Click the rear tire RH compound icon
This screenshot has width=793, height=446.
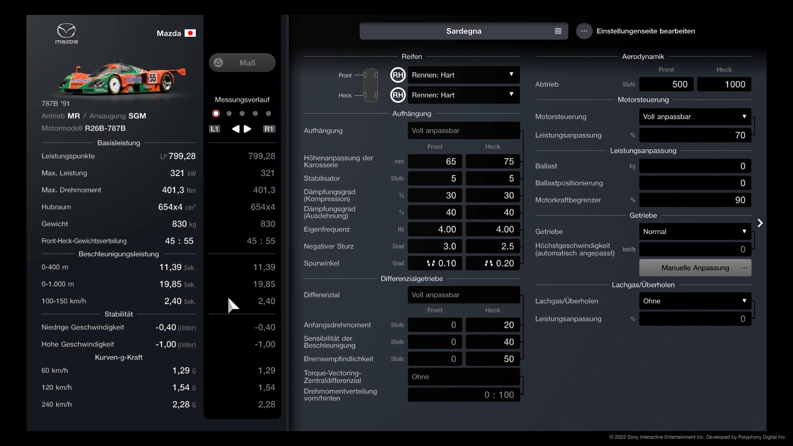coord(398,95)
